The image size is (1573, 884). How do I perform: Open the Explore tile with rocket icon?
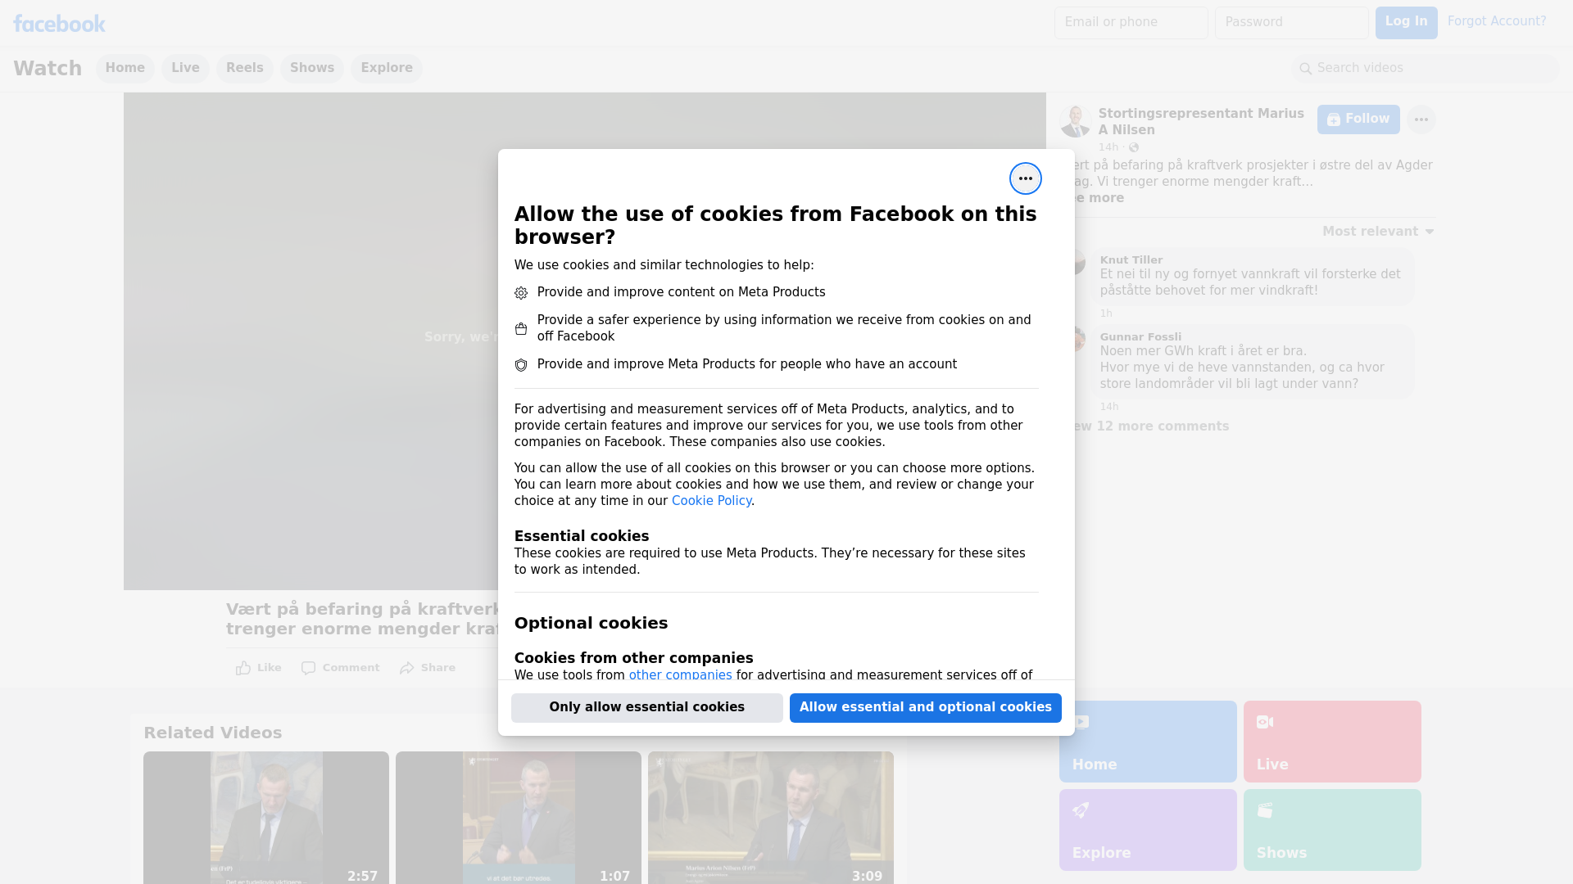coord(1147,829)
